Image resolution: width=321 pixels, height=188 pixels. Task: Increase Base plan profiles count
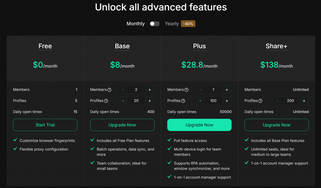[x=150, y=101]
